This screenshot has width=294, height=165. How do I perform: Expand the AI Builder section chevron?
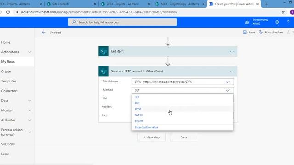coord(29,120)
